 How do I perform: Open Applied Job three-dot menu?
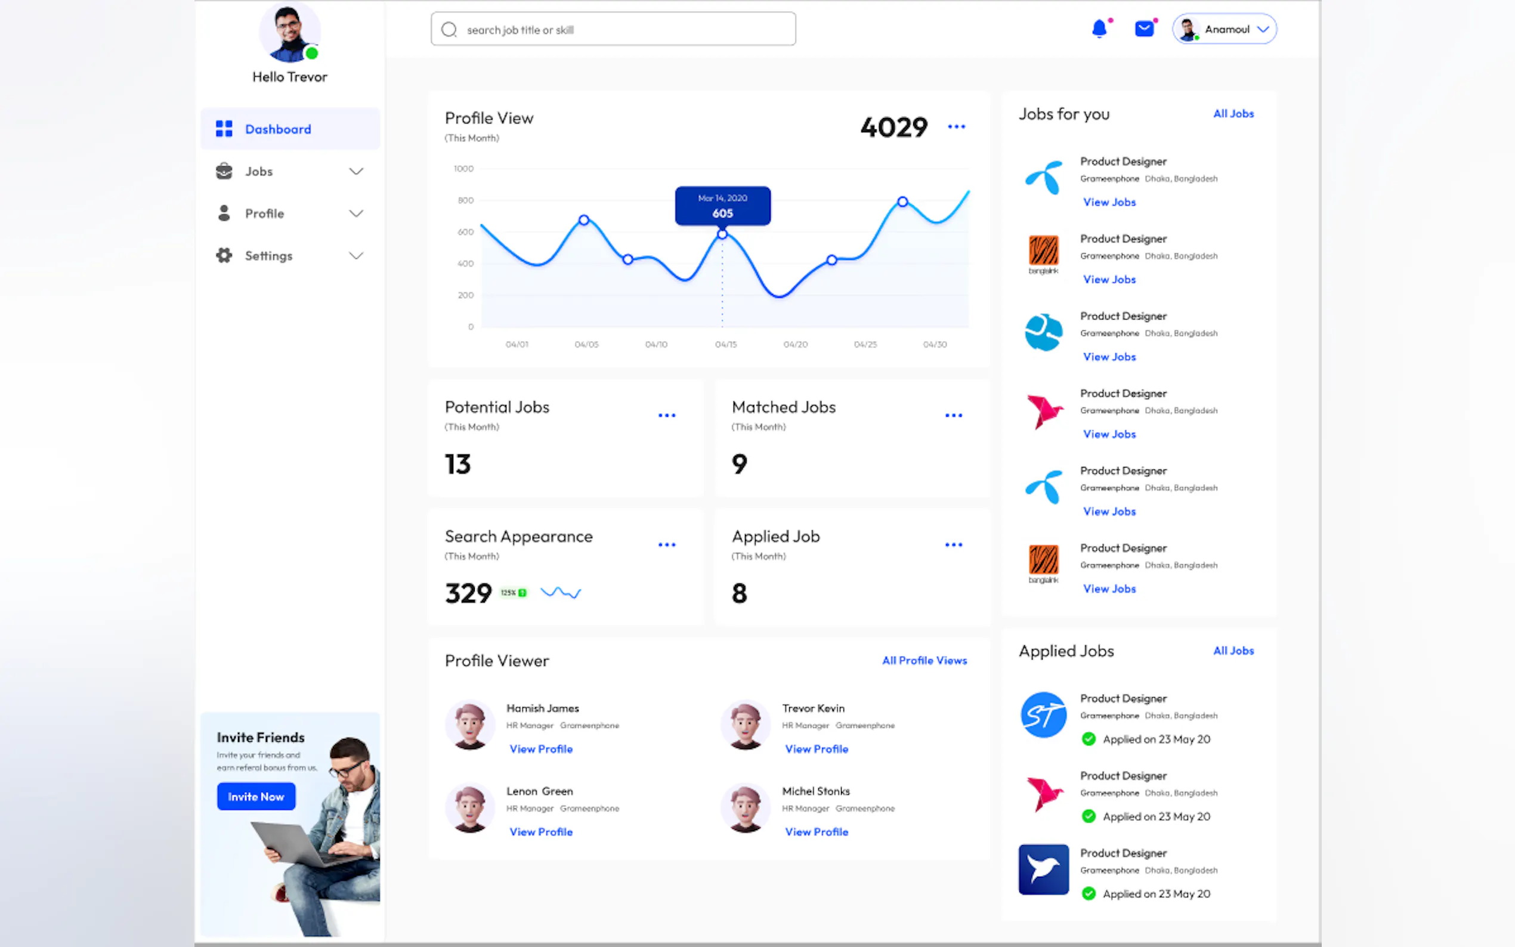(x=953, y=545)
